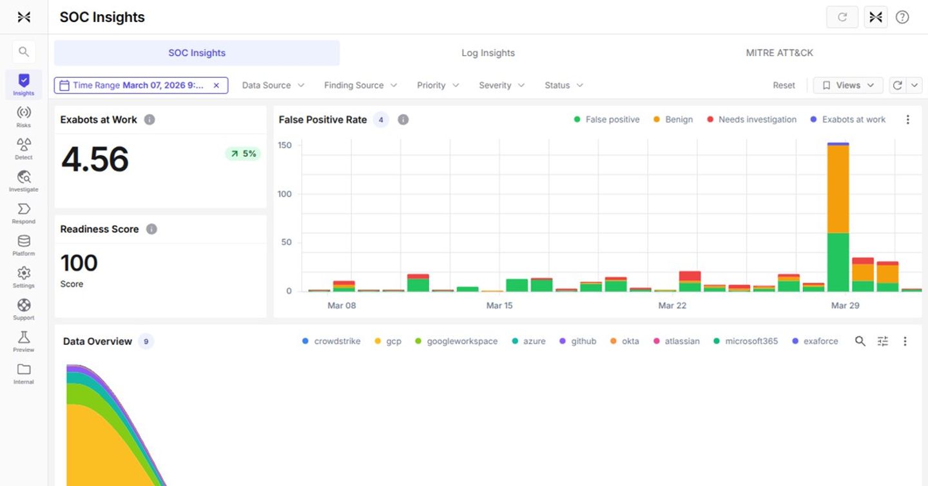Open the Preview flask icon
This screenshot has width=928, height=486.
[24, 341]
